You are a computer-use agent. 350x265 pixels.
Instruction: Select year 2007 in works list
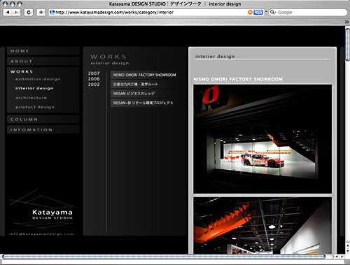(x=94, y=73)
